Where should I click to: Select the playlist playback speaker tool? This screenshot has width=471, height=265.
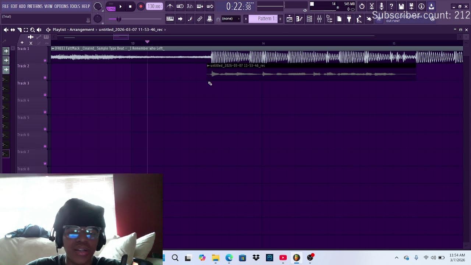(39, 29)
